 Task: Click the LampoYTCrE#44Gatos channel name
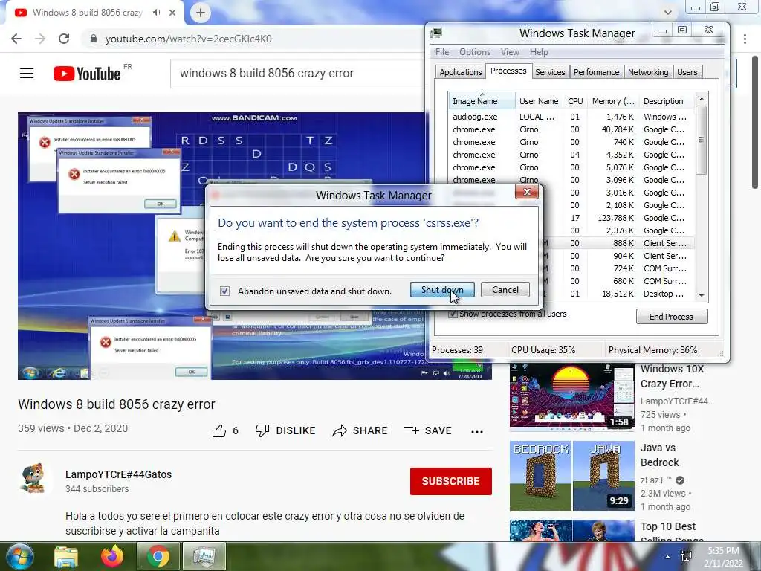118,474
